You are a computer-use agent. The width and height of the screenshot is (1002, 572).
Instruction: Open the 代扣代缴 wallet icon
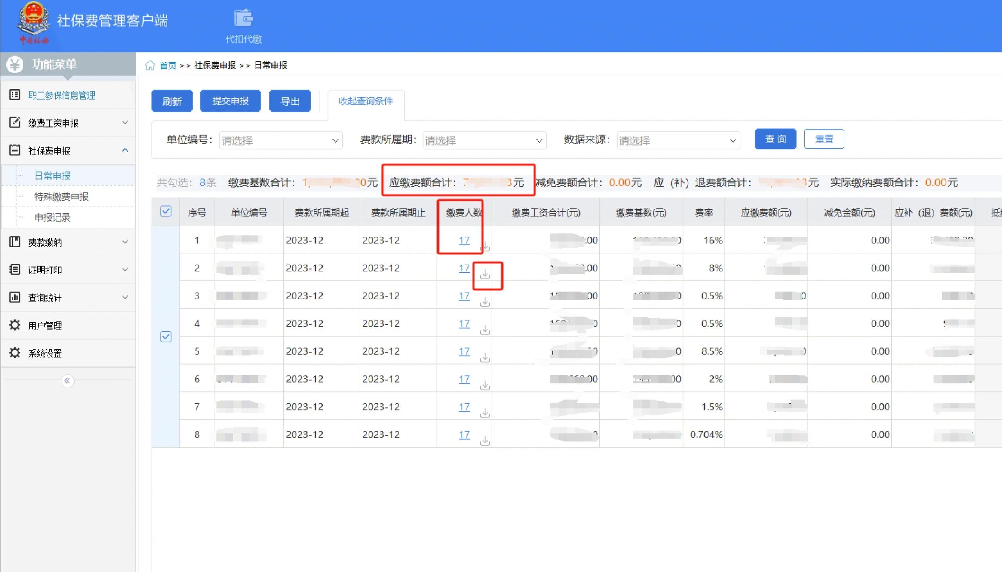[x=243, y=18]
